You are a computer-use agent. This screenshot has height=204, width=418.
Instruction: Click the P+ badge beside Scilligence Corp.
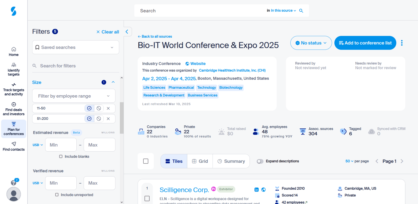coord(213,189)
